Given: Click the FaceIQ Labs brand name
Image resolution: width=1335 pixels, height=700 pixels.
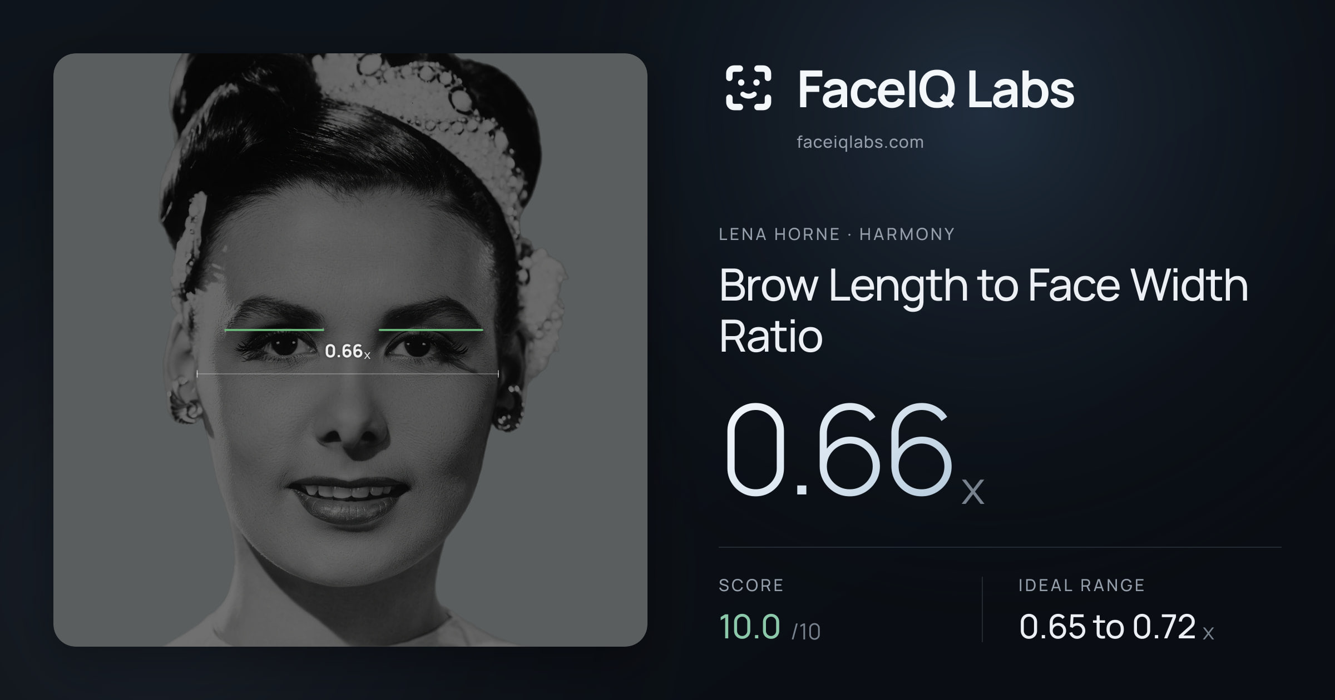Looking at the screenshot, I should pos(936,89).
